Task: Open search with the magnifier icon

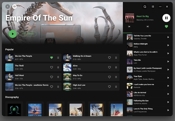Action: [145, 7]
